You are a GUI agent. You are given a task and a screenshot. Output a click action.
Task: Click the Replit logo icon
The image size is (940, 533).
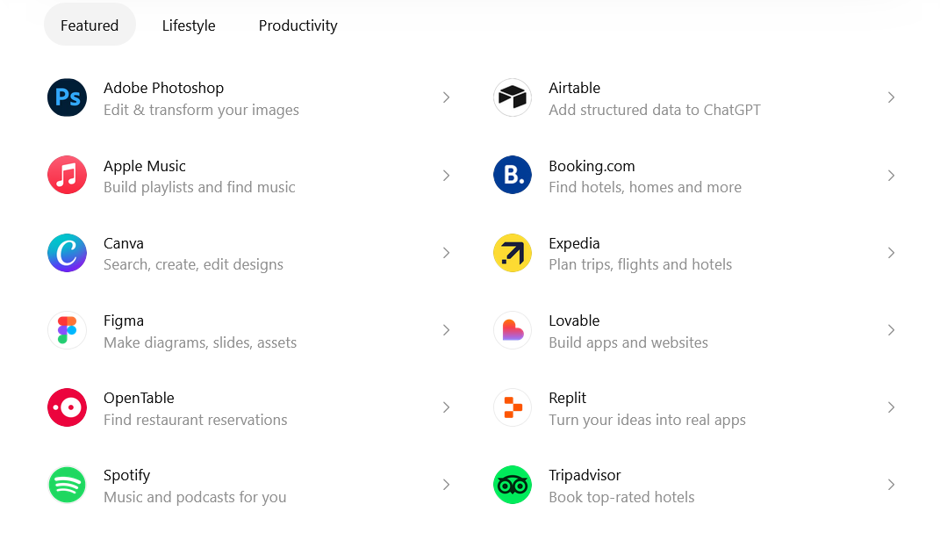click(513, 407)
